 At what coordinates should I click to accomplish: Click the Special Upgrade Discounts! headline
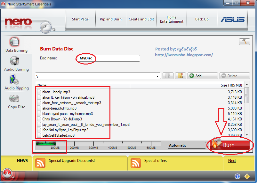[x=72, y=161]
